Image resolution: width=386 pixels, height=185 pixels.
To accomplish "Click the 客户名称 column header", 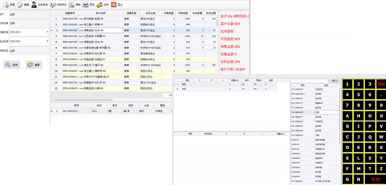I will point(101,13).
